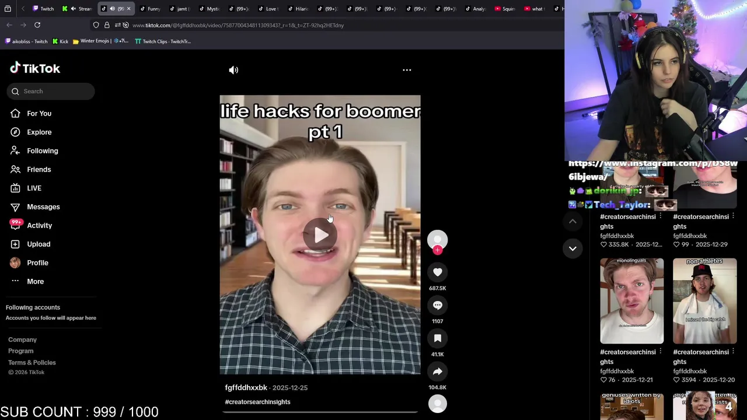Mute the active tab via its speaker icon
This screenshot has width=747, height=420.
click(x=112, y=9)
